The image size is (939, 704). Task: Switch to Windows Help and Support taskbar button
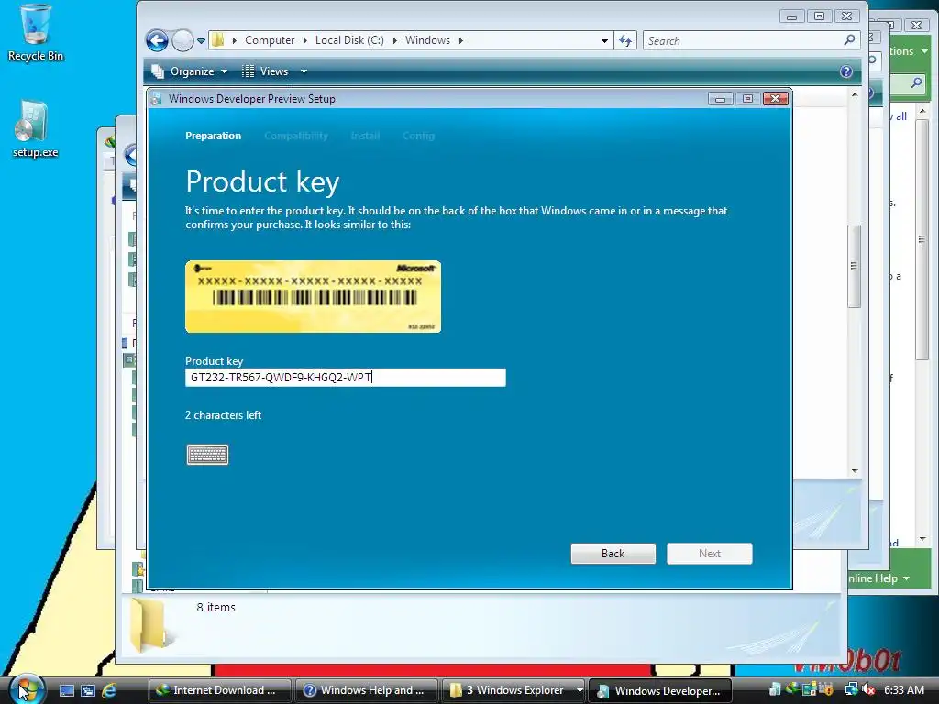click(367, 690)
